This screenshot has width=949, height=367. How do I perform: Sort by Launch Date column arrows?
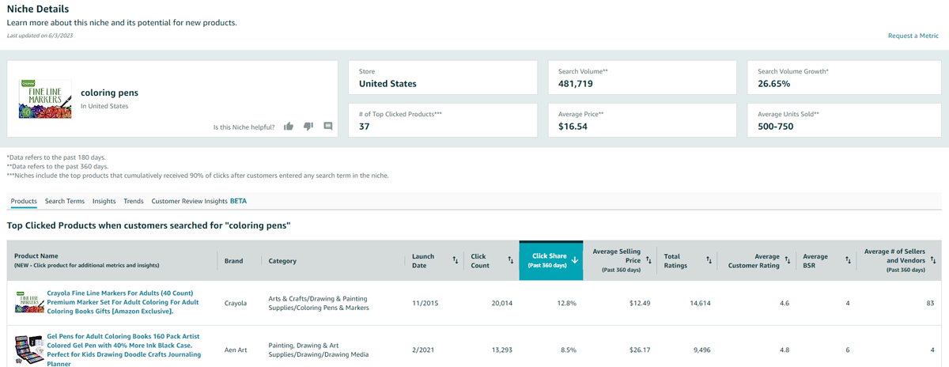pyautogui.click(x=456, y=259)
